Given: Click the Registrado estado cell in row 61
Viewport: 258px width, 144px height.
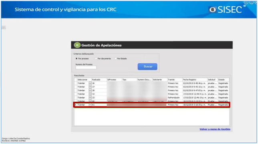Looking at the screenshot, I should pos(223,105).
